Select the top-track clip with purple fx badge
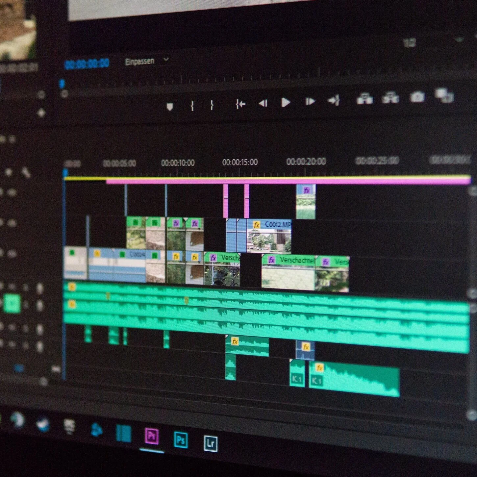Screen dimensions: 477x477 [306, 202]
